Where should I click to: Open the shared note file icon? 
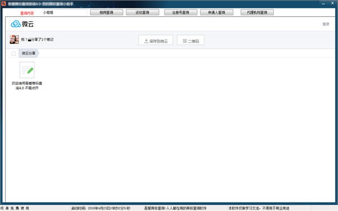pyautogui.click(x=27, y=70)
